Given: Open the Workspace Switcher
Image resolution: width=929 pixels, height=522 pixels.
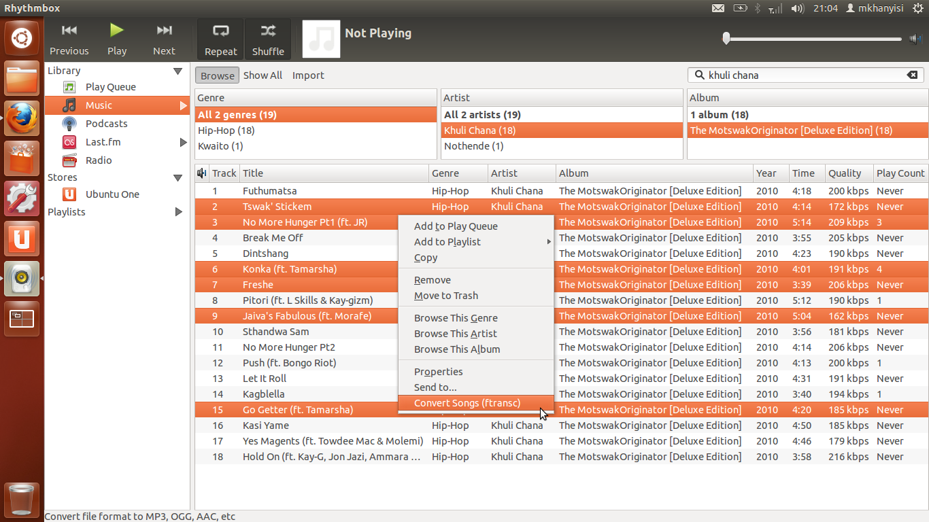Looking at the screenshot, I should pos(22,319).
